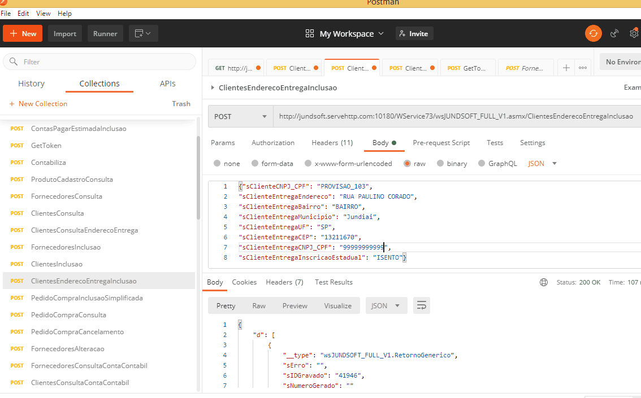Click the globe network icon near Status
The height and width of the screenshot is (398, 641).
click(x=544, y=282)
